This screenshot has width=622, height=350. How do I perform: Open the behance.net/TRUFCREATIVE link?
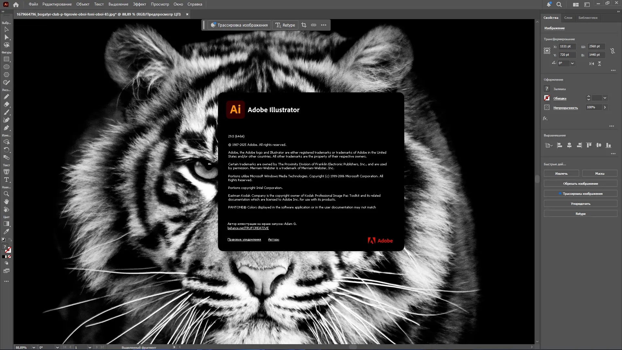(x=248, y=228)
